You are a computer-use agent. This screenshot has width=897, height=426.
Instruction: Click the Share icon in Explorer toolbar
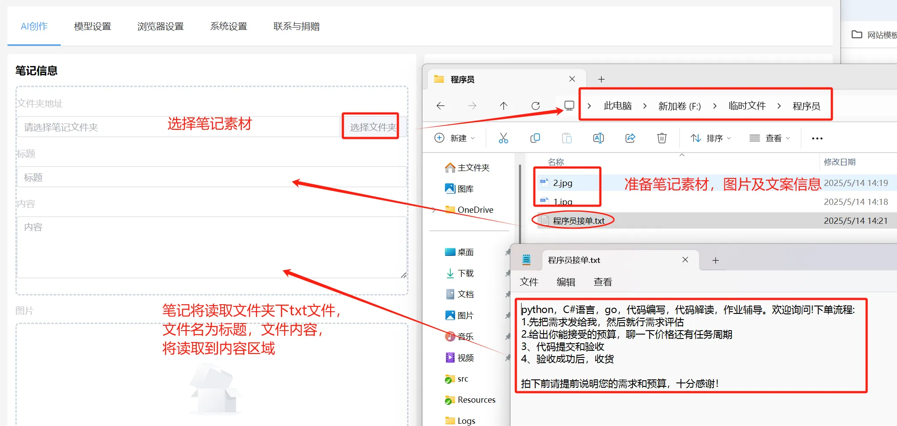(x=630, y=138)
